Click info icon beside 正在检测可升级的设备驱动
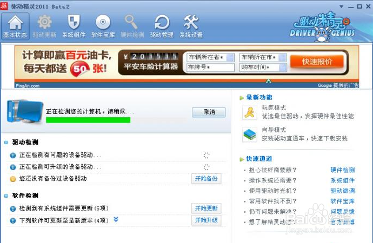 pos(13,167)
